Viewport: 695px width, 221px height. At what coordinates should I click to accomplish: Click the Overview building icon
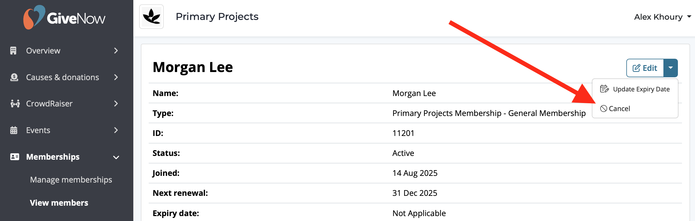pos(13,51)
